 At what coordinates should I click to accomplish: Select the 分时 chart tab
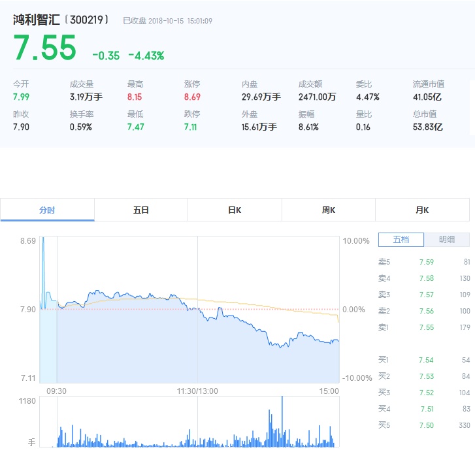(x=47, y=210)
